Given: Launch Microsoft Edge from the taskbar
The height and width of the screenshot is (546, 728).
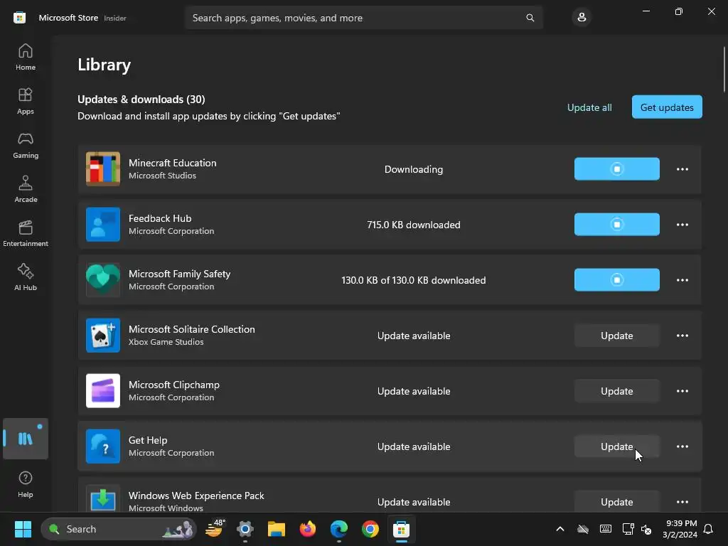Looking at the screenshot, I should click(339, 529).
